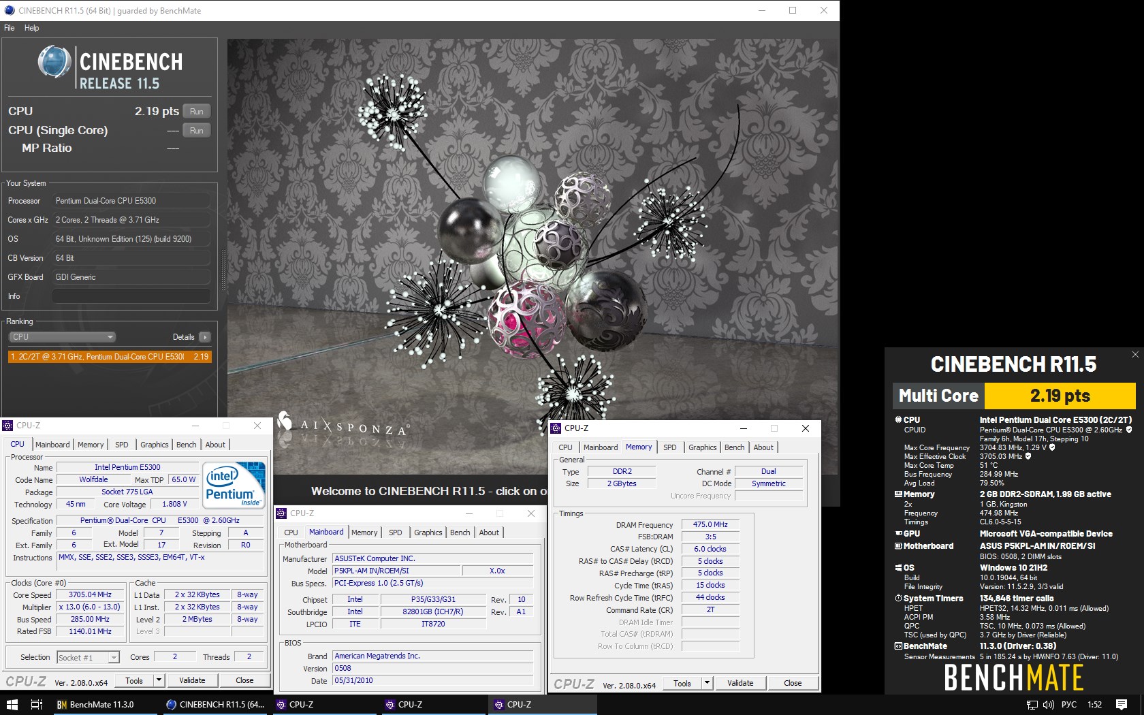The image size is (1144, 715).
Task: Switch to Graphics tab in CPU-Z CPU window
Action: pyautogui.click(x=155, y=445)
